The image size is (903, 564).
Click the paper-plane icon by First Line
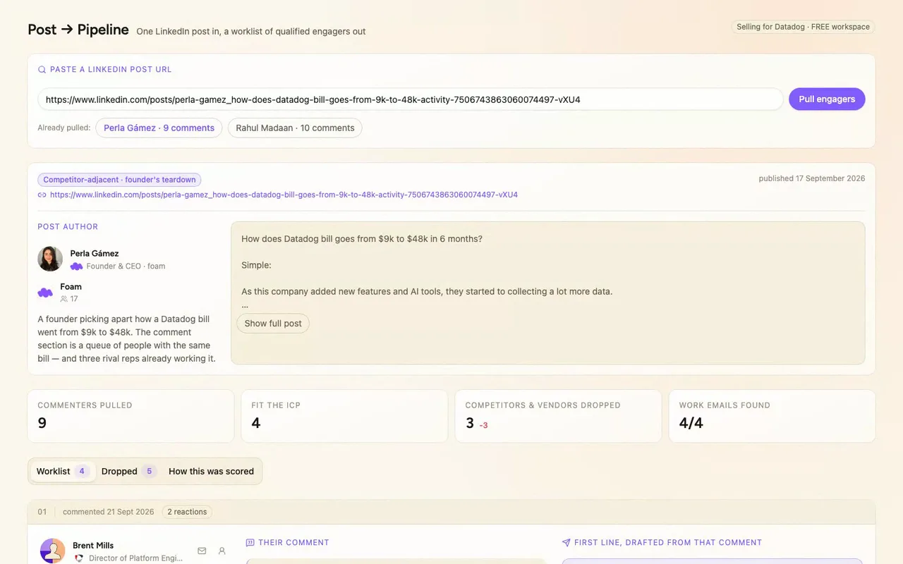(566, 543)
